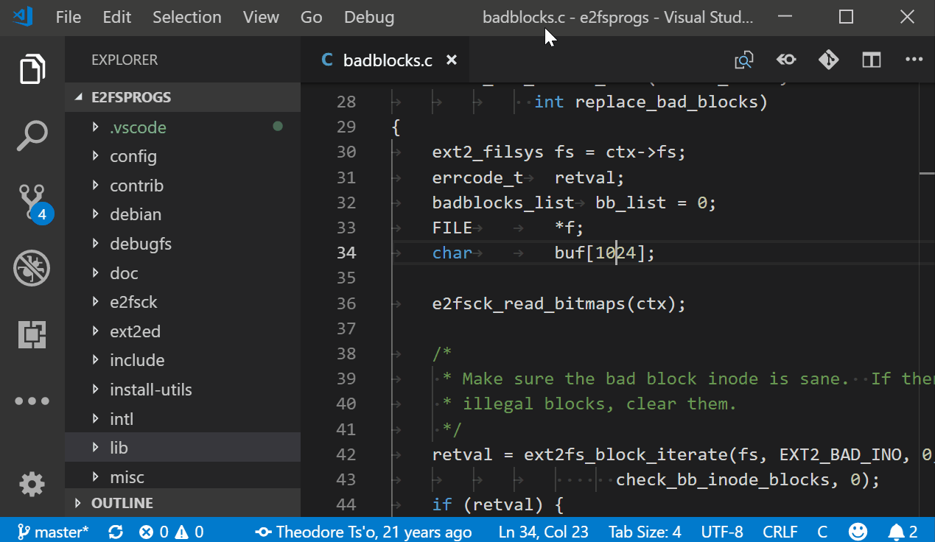Open notifications bell showing 2

point(903,532)
